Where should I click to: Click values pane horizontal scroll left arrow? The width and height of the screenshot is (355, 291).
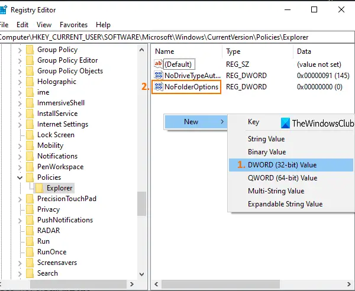pos(156,284)
